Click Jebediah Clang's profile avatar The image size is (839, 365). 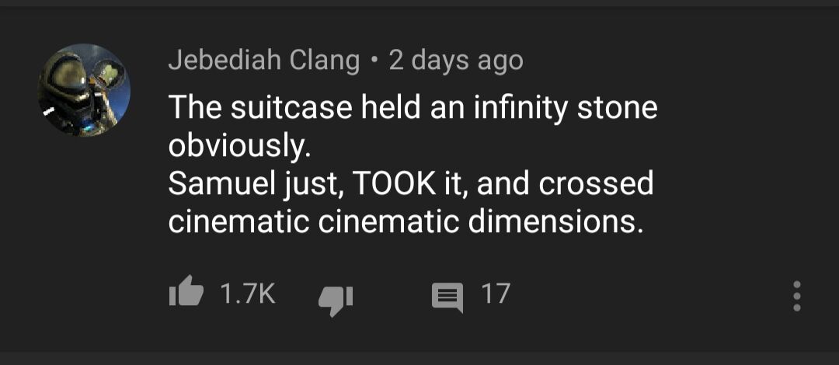point(85,90)
